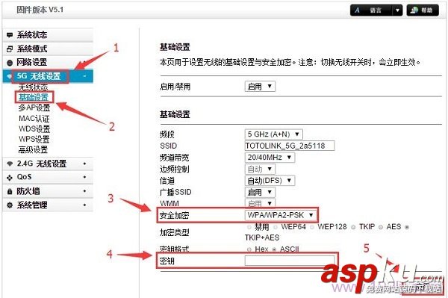This screenshot has width=448, height=298.
Task: Open 系统状态 menu section
Action: [48, 35]
